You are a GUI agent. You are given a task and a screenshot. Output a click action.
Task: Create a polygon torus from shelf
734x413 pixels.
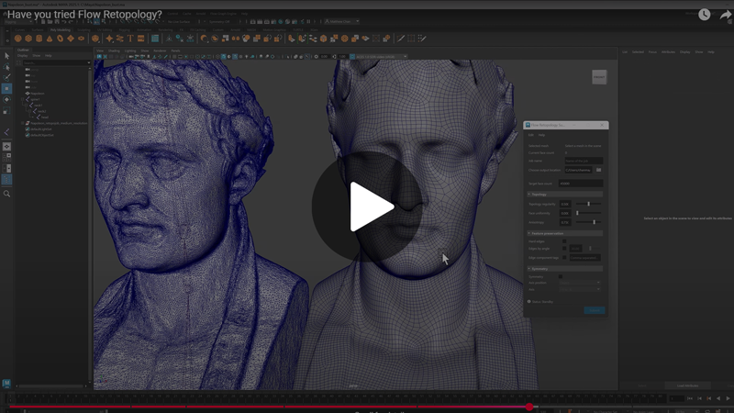60,39
